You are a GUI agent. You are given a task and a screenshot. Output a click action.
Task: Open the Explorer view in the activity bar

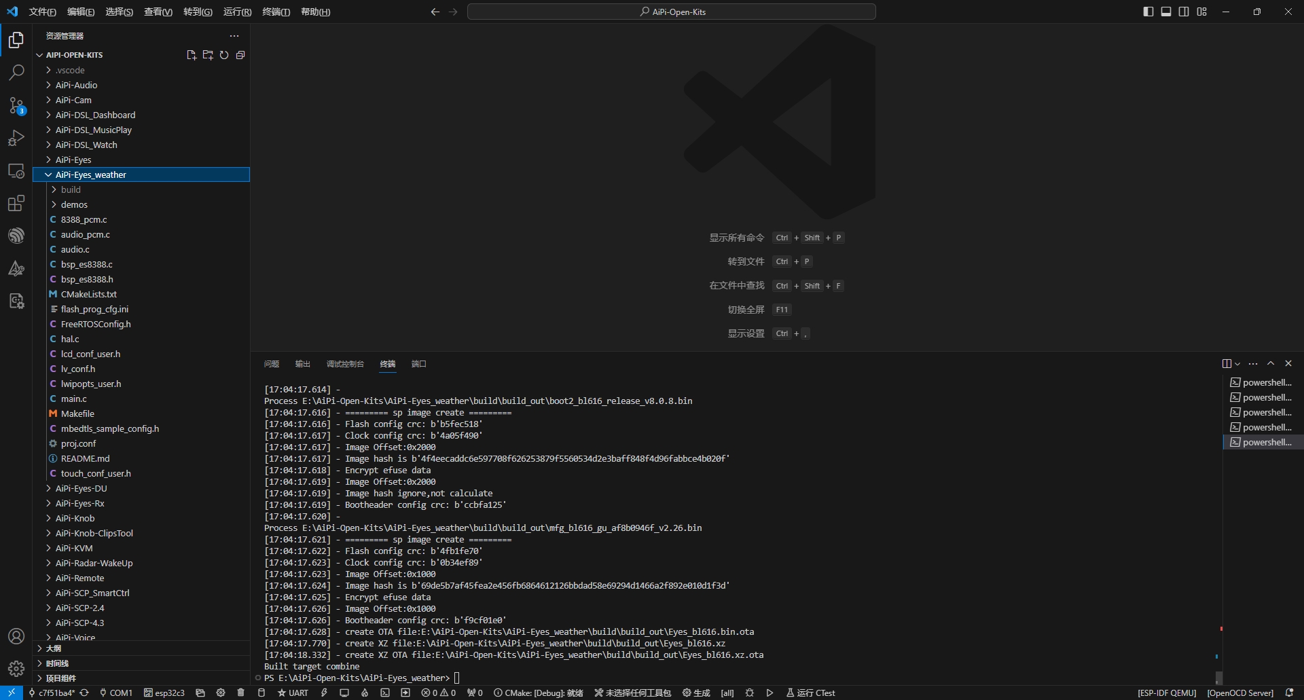point(16,40)
